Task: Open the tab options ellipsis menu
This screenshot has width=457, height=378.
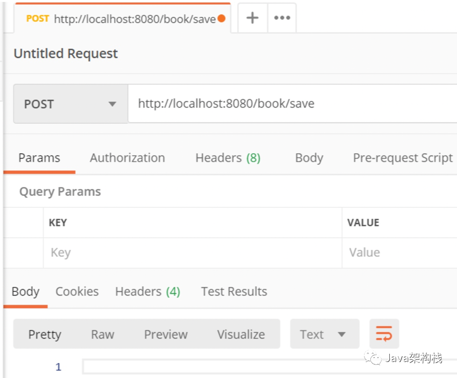Action: (x=282, y=18)
